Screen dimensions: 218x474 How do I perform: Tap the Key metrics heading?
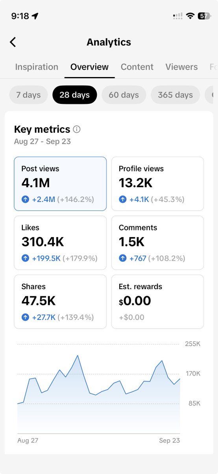(x=42, y=129)
